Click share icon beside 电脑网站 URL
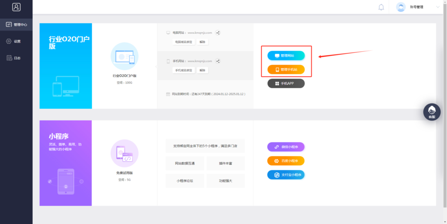This screenshot has width=447, height=224. 218,33
